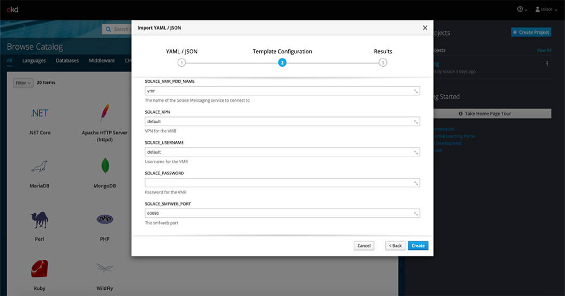Click the SOLACE_PASSWORD input field
The image size is (565, 296).
click(x=282, y=183)
